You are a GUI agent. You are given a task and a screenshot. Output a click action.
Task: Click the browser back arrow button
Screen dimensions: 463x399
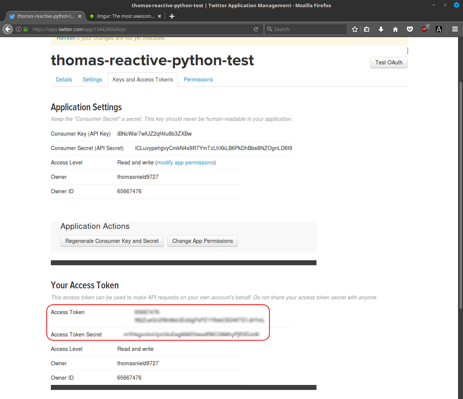[x=8, y=29]
